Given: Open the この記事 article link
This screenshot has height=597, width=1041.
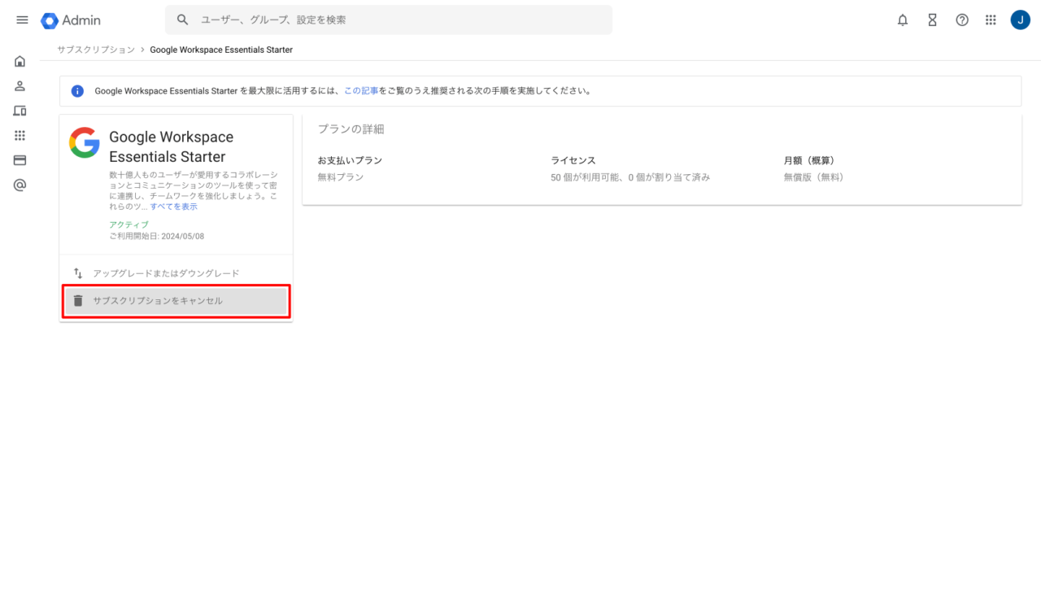Looking at the screenshot, I should [x=360, y=91].
